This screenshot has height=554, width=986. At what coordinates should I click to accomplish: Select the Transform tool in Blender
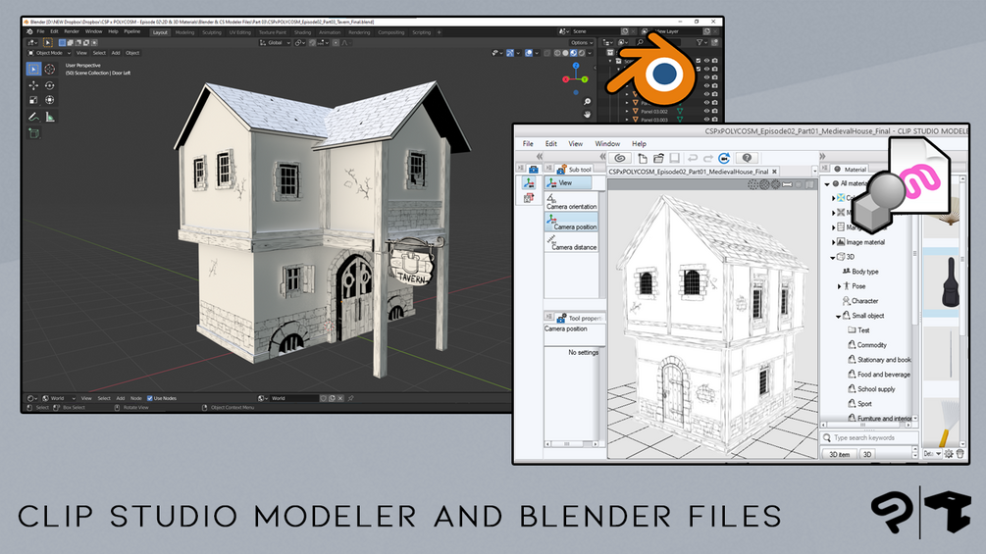click(x=50, y=100)
